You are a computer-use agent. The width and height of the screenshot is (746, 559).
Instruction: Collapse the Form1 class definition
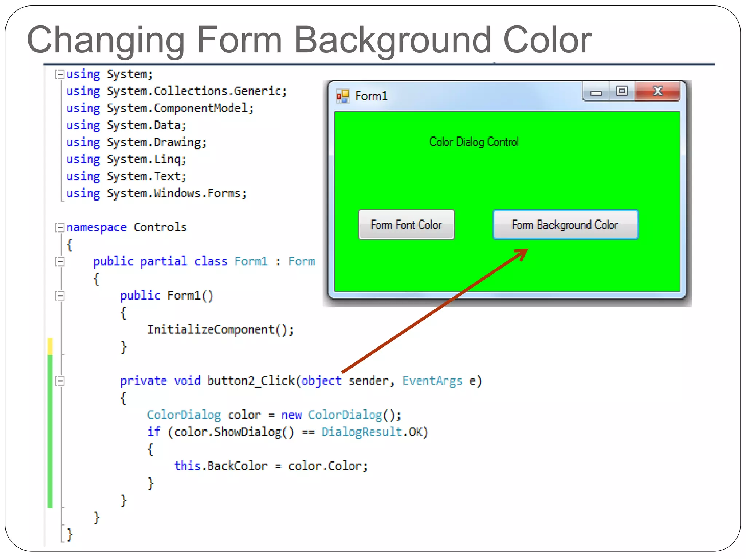coord(59,262)
